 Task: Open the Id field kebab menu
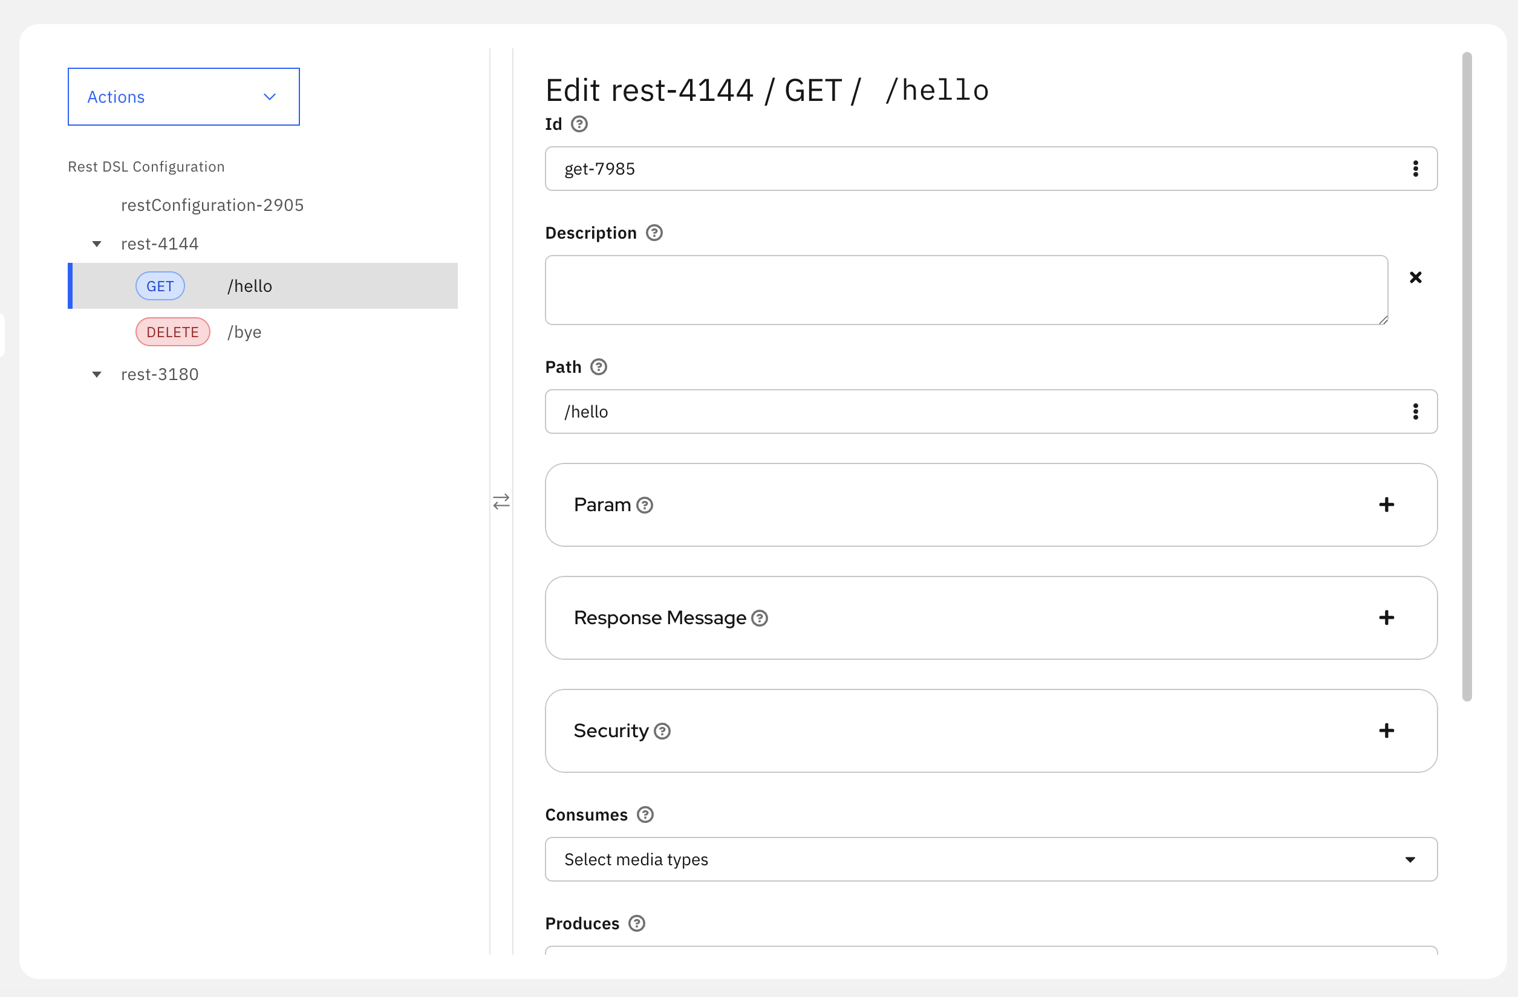1416,168
